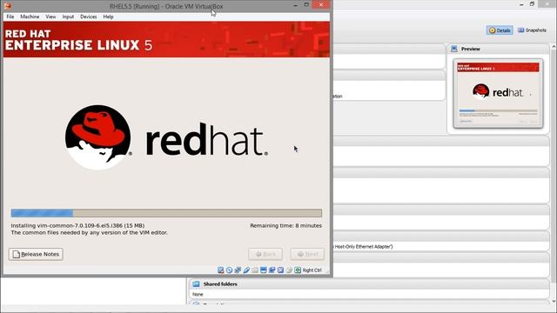This screenshot has width=557, height=313.
Task: Open the Machine menu
Action: (30, 17)
